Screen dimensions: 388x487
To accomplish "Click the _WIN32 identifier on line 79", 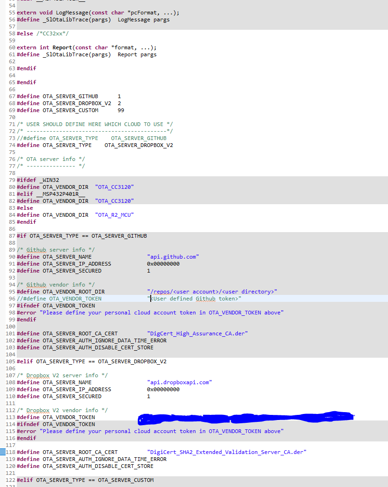I will [49, 180].
